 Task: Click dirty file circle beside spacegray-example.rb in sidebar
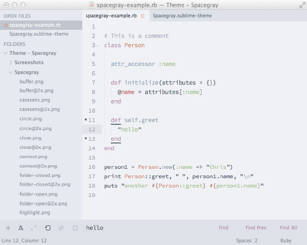click(x=6, y=25)
